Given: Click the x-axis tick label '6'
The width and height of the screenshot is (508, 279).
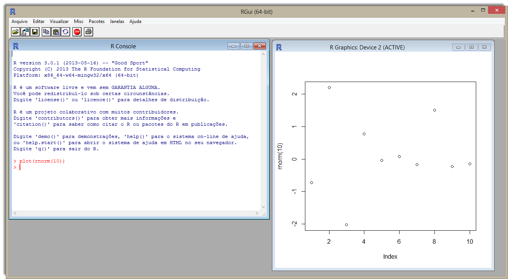Looking at the screenshot, I should (x=399, y=241).
